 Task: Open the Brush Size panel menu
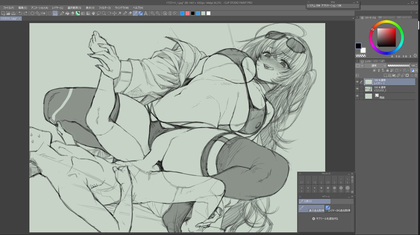coord(300,173)
